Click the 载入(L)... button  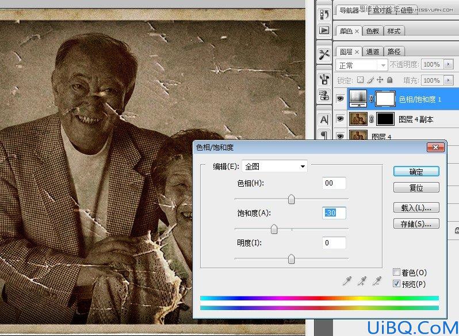coord(416,207)
